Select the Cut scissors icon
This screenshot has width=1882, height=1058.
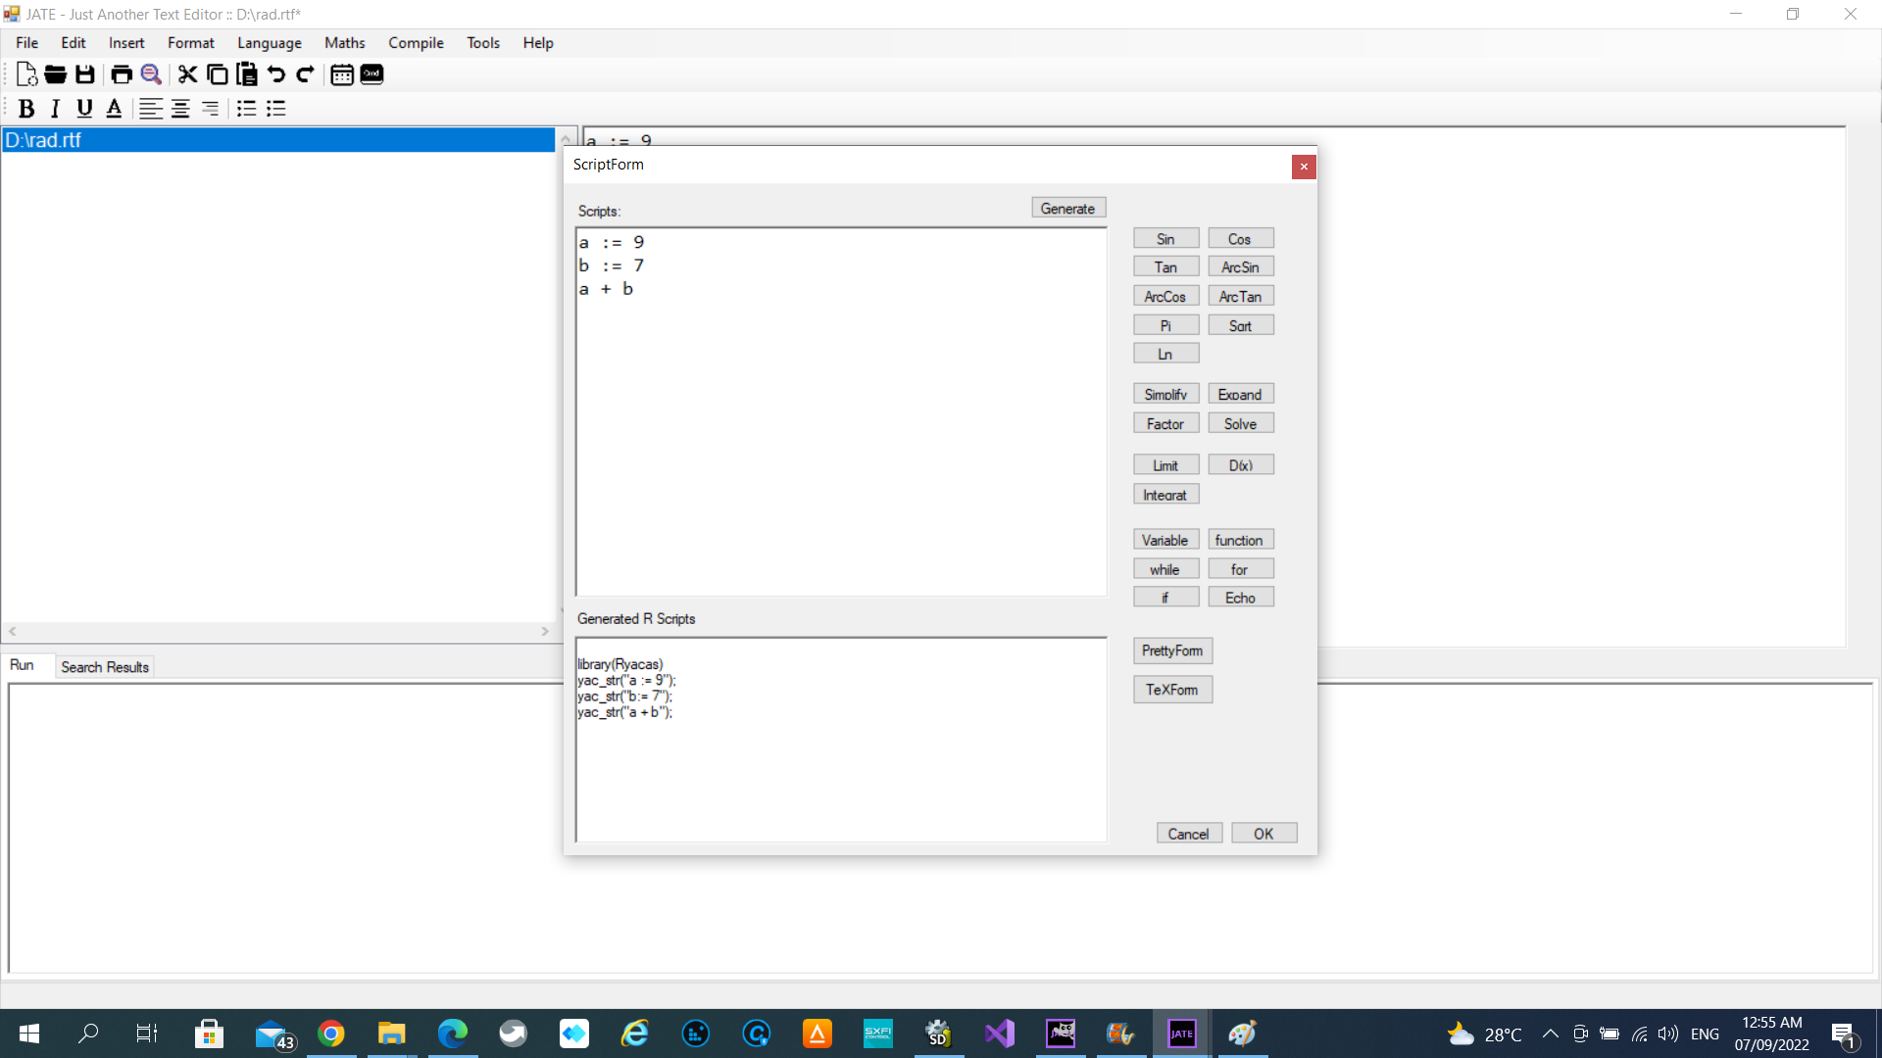pyautogui.click(x=187, y=74)
